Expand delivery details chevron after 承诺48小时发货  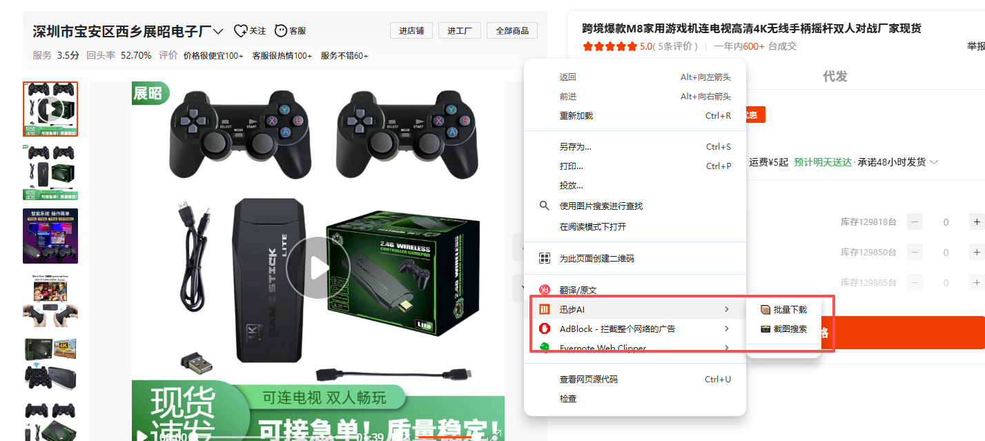(934, 162)
